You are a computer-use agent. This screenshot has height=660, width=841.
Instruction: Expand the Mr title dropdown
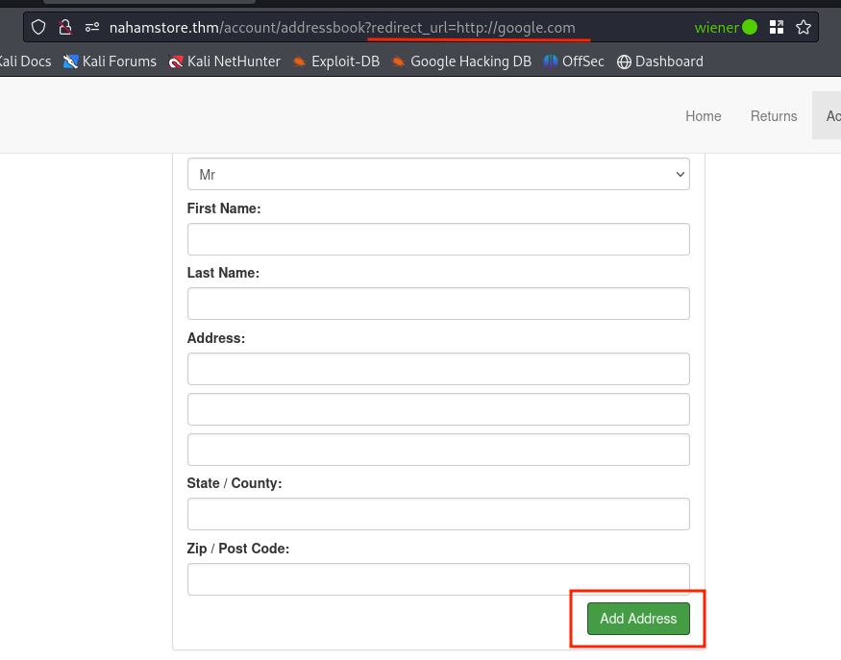pyautogui.click(x=438, y=174)
